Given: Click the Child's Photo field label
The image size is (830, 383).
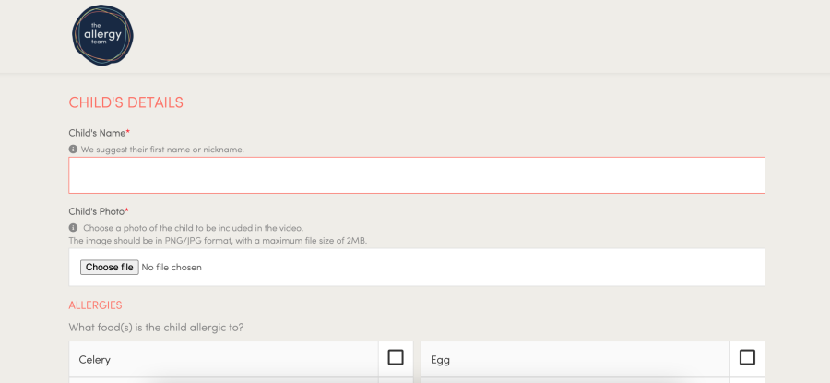Looking at the screenshot, I should (x=97, y=211).
